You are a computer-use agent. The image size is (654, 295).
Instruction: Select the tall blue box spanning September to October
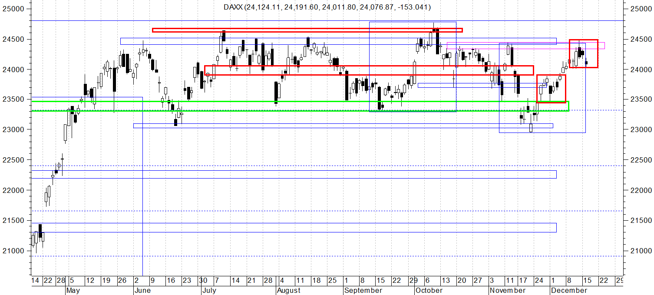click(413, 22)
